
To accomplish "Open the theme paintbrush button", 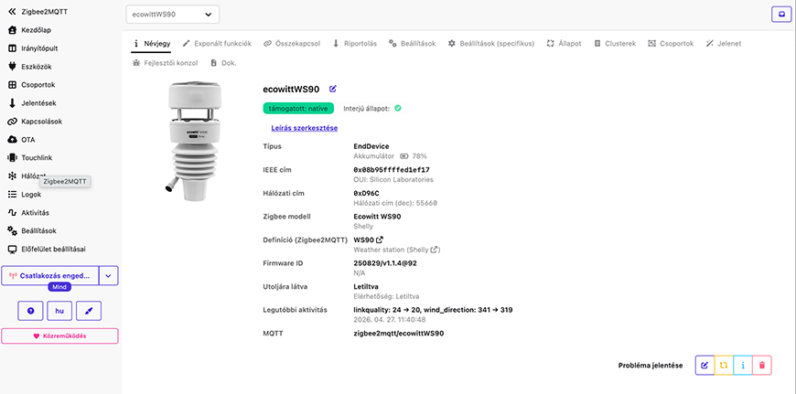I will (x=88, y=311).
